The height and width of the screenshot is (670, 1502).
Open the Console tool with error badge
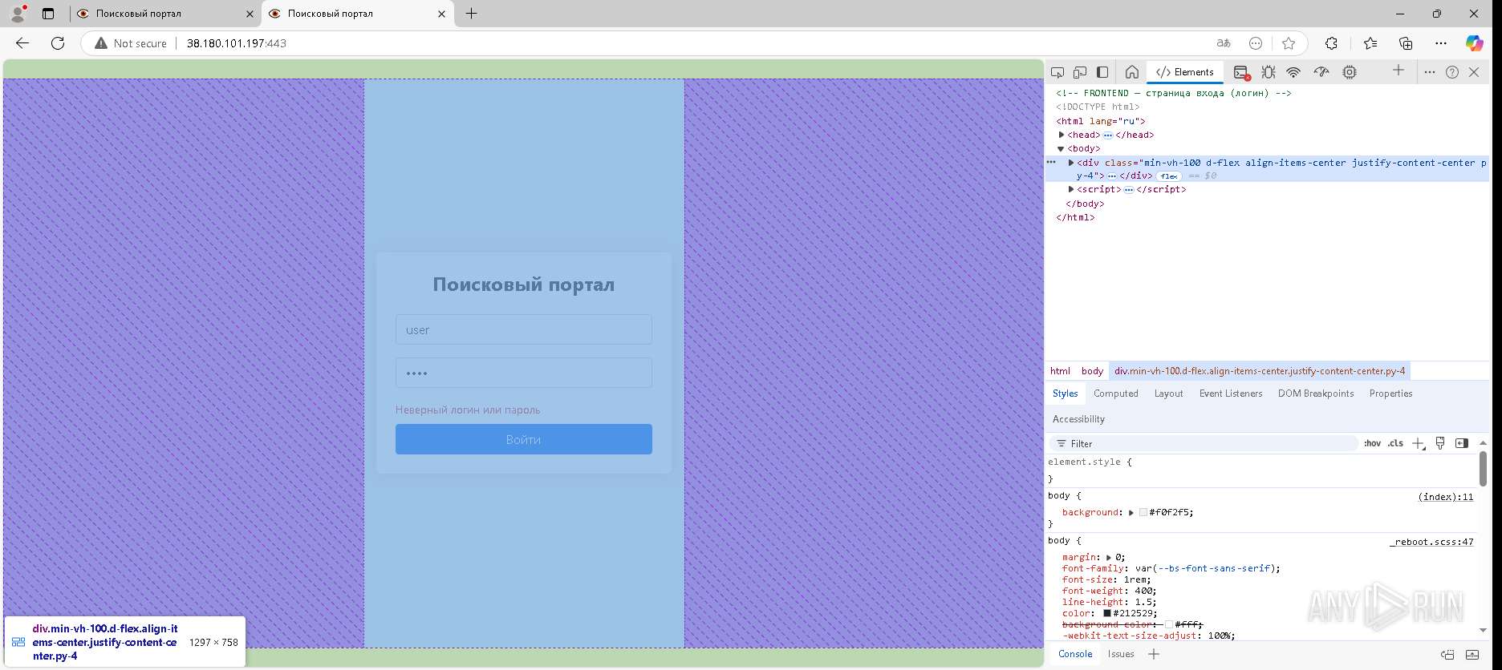[1241, 72]
